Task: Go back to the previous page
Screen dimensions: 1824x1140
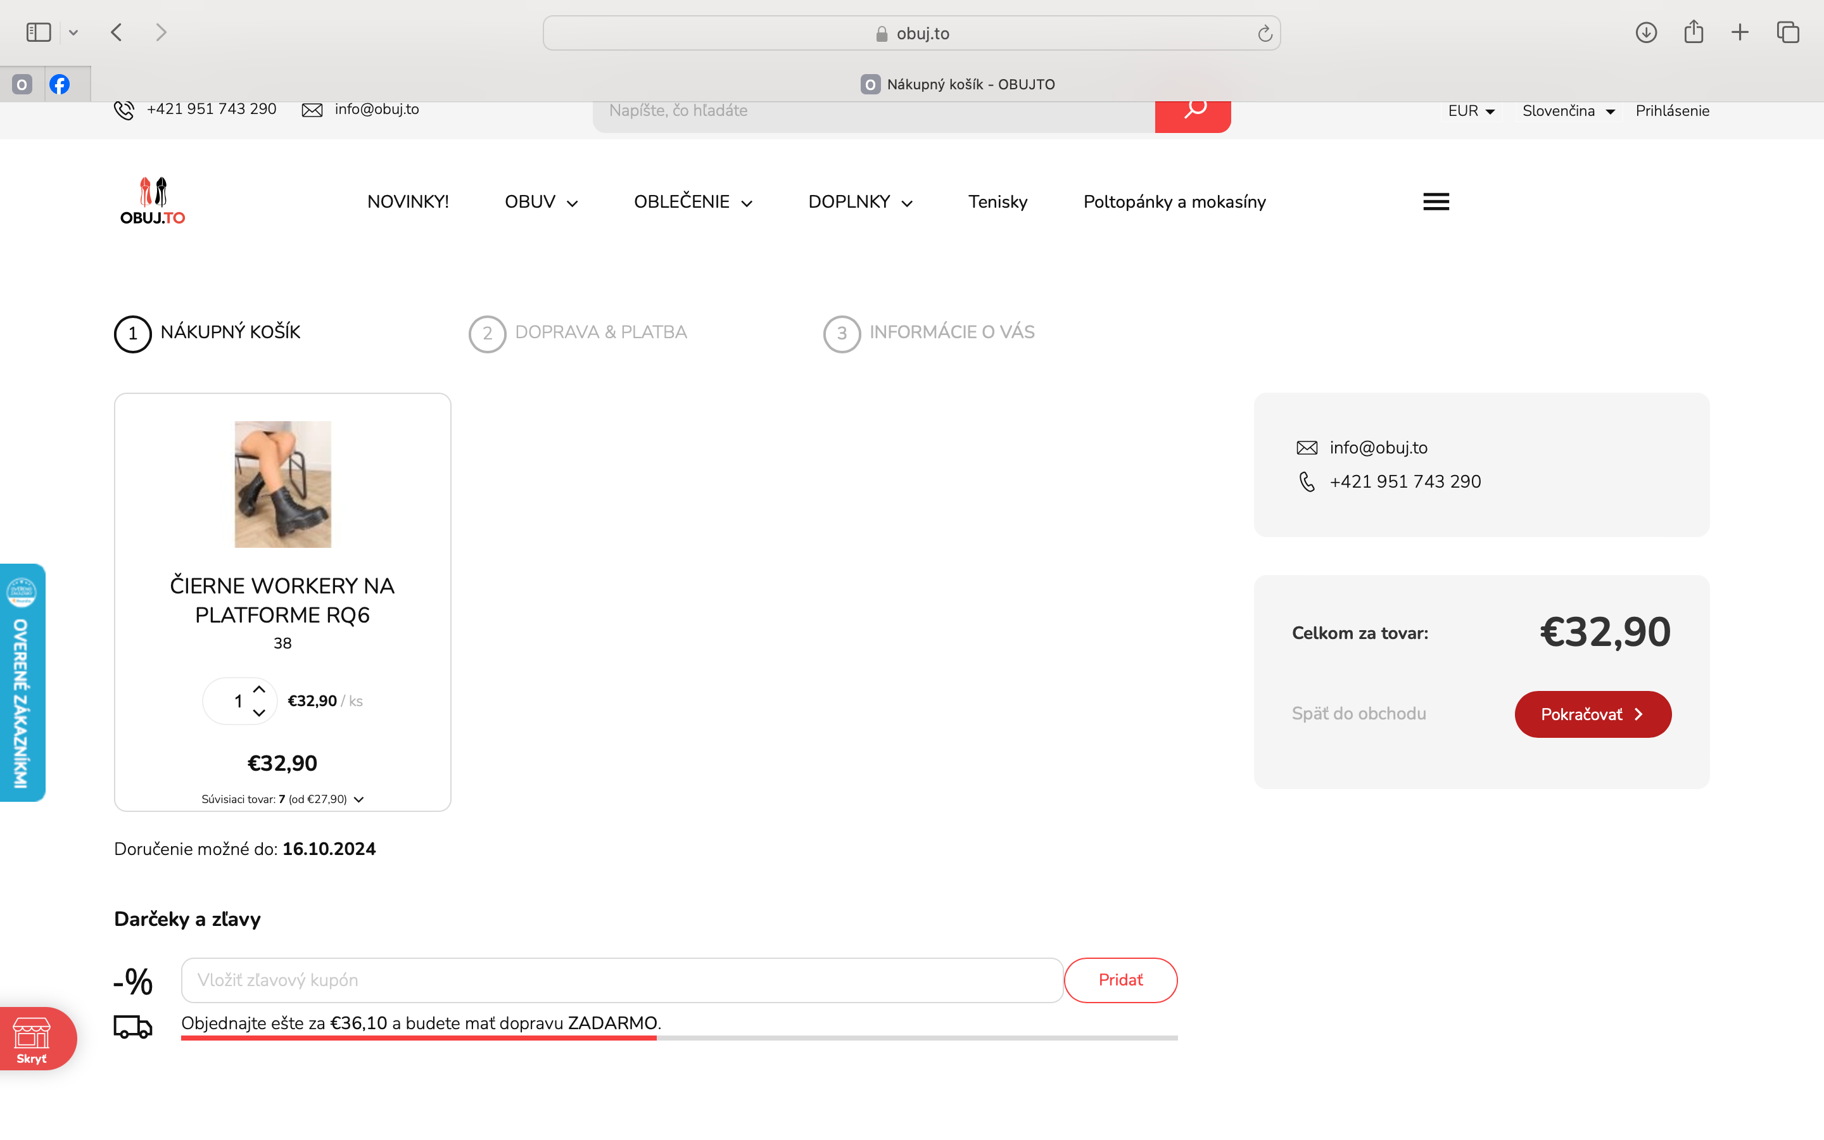Action: pos(116,32)
